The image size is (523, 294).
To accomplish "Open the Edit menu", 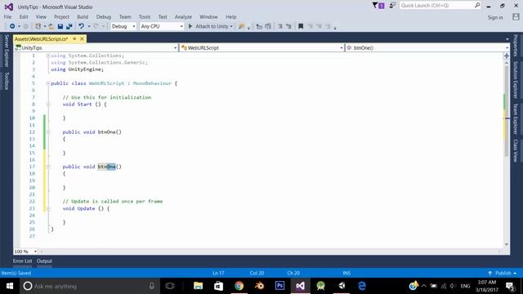I will coord(24,16).
